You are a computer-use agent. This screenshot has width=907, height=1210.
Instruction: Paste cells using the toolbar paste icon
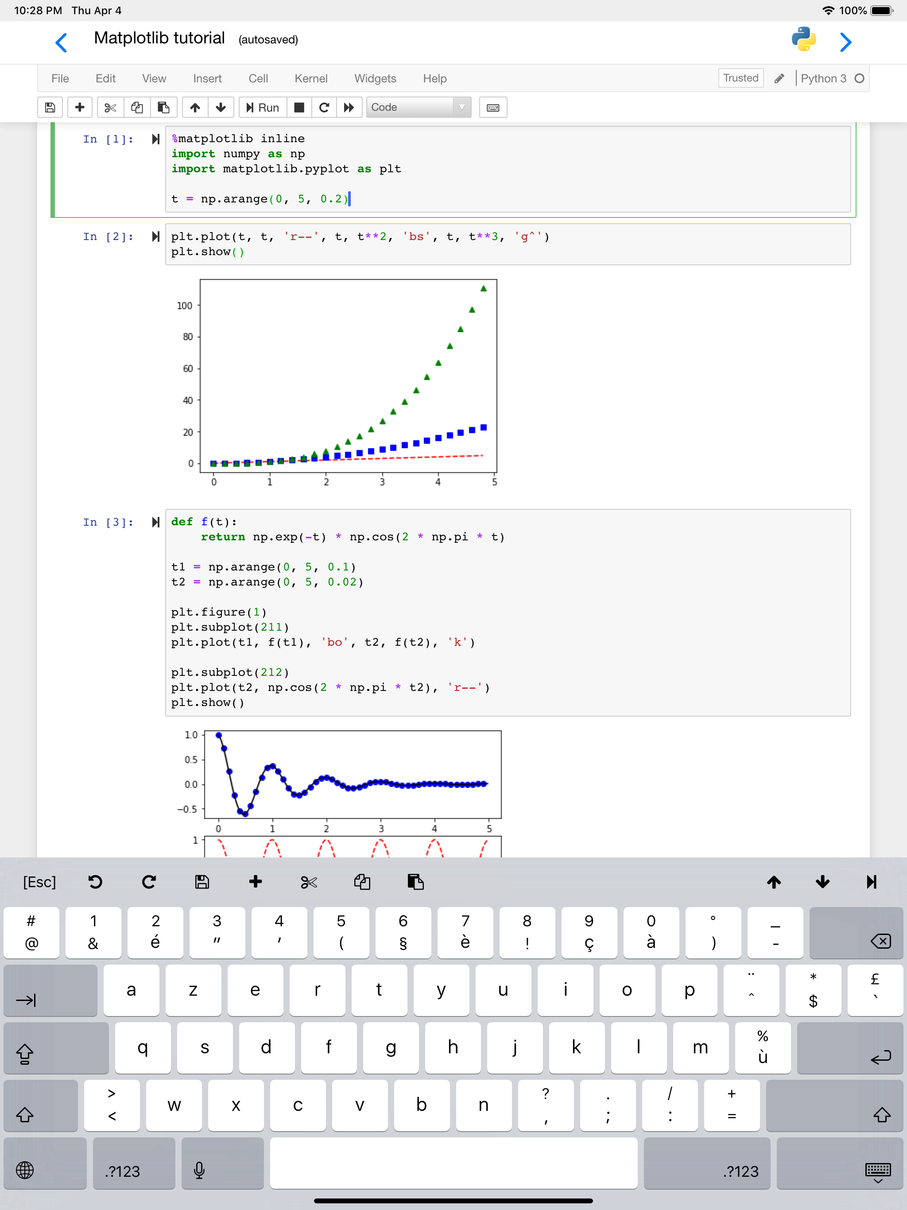163,107
